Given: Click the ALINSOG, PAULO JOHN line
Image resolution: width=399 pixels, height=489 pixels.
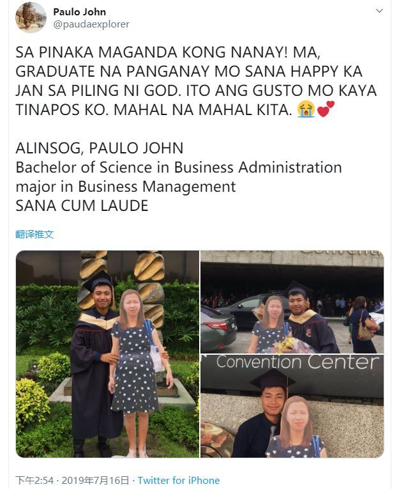Looking at the screenshot, I should [100, 148].
